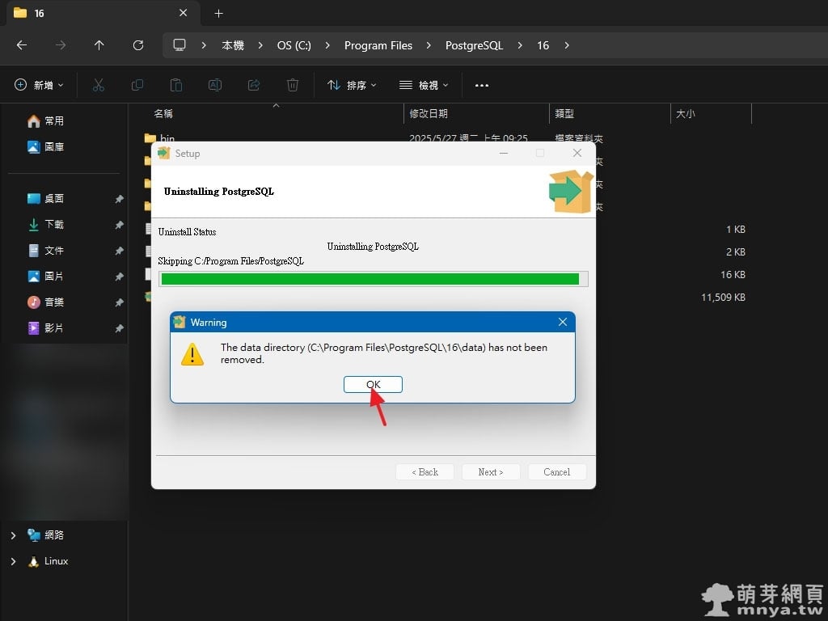
Task: Open the 排序 (Sort) dropdown
Action: [352, 85]
